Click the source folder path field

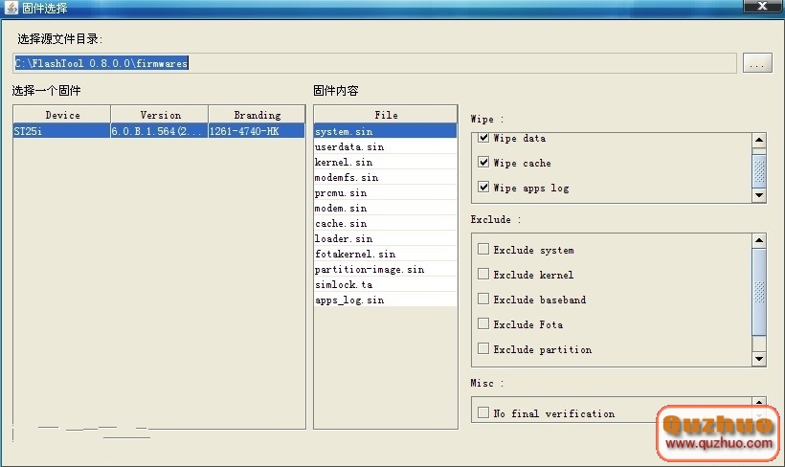[x=373, y=63]
